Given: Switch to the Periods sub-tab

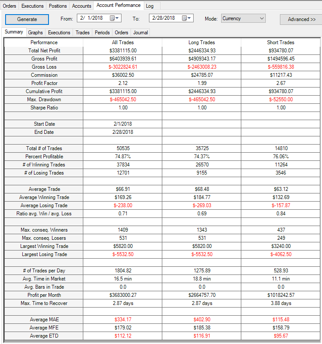Looking at the screenshot, I should 102,33.
